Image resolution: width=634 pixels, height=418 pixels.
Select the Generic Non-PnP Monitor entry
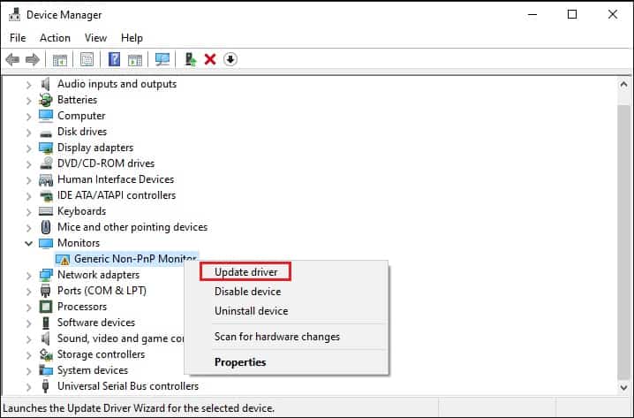point(135,259)
